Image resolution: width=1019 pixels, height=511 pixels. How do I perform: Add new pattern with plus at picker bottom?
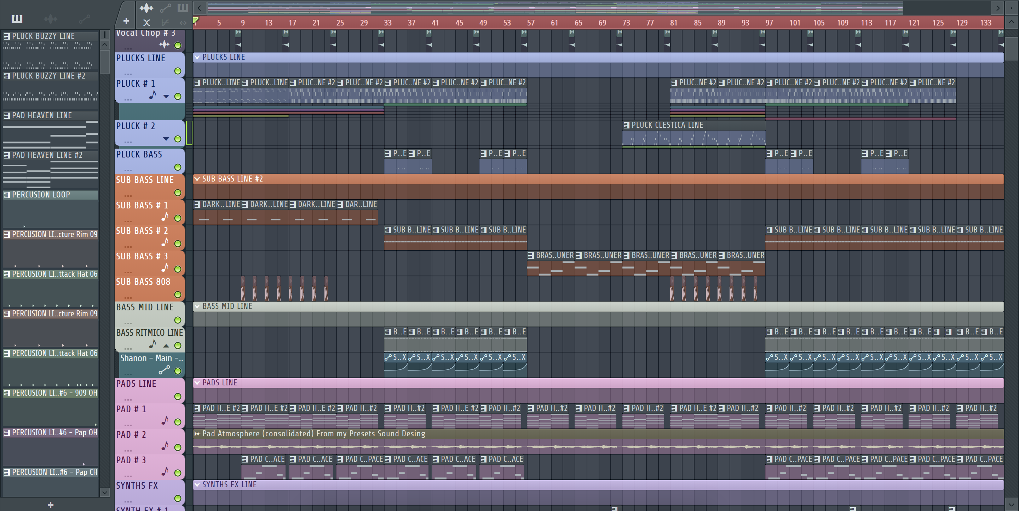click(50, 505)
